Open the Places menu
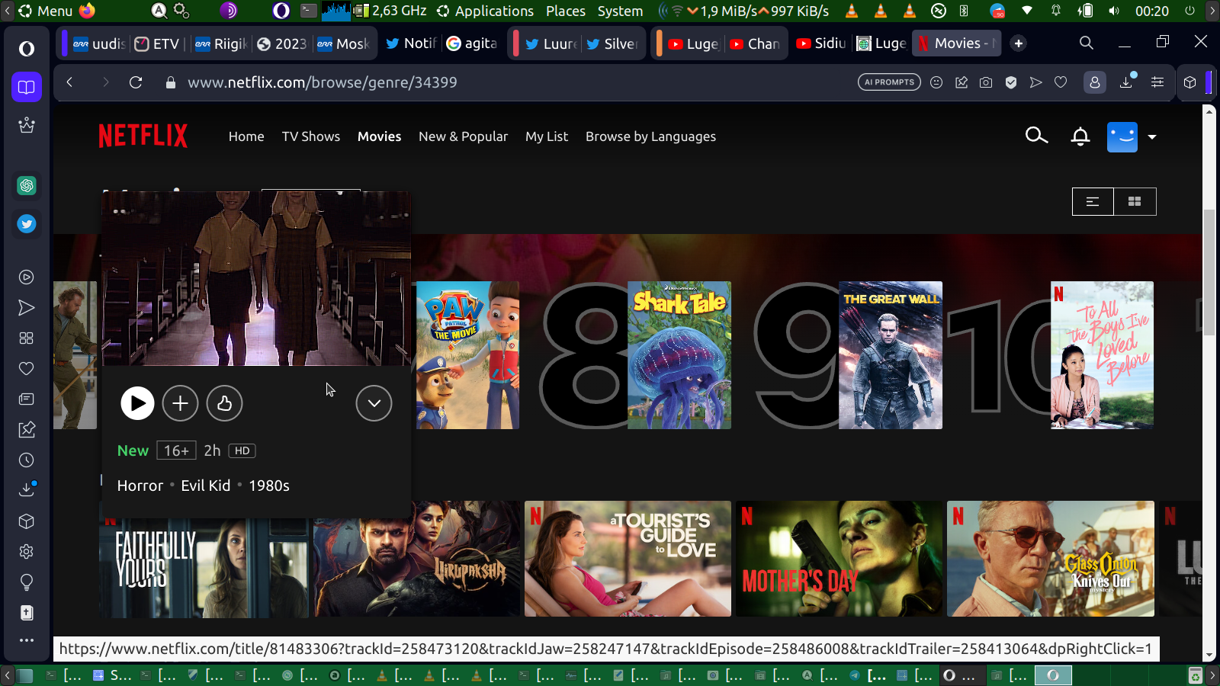The width and height of the screenshot is (1220, 686). (566, 11)
